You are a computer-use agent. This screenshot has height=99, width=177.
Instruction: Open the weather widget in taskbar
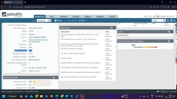125,96
